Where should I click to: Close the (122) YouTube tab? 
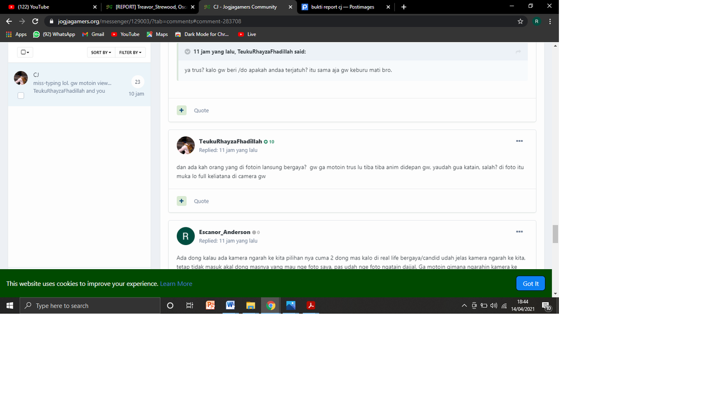(95, 7)
